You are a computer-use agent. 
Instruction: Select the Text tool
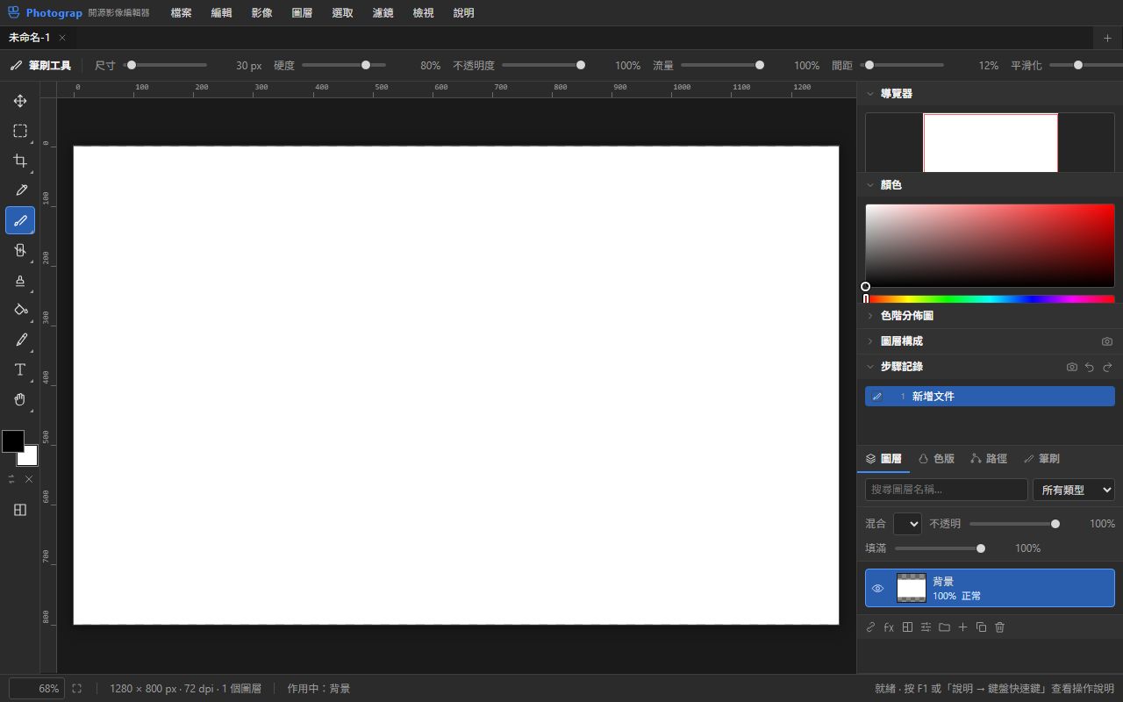pos(20,369)
